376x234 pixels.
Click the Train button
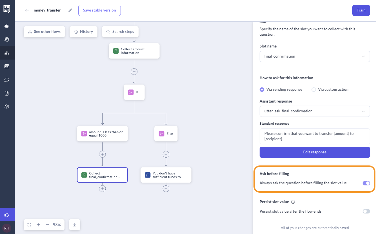[x=361, y=10]
